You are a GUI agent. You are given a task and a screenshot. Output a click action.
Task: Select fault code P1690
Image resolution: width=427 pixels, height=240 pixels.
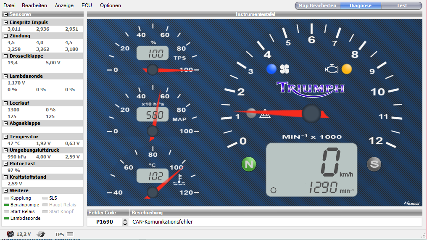click(105, 222)
